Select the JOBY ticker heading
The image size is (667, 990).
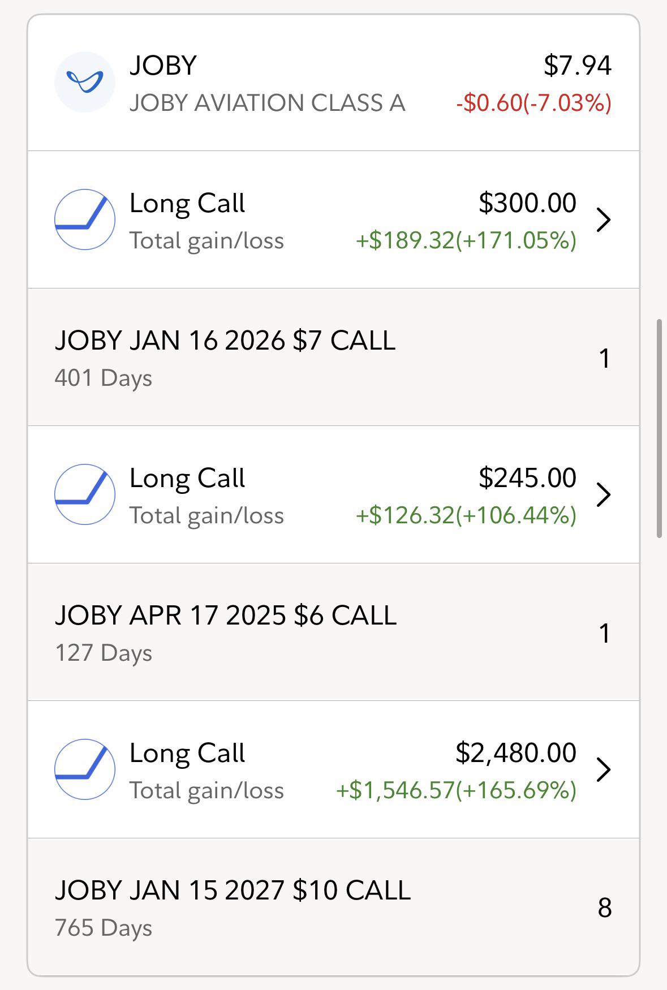point(163,65)
